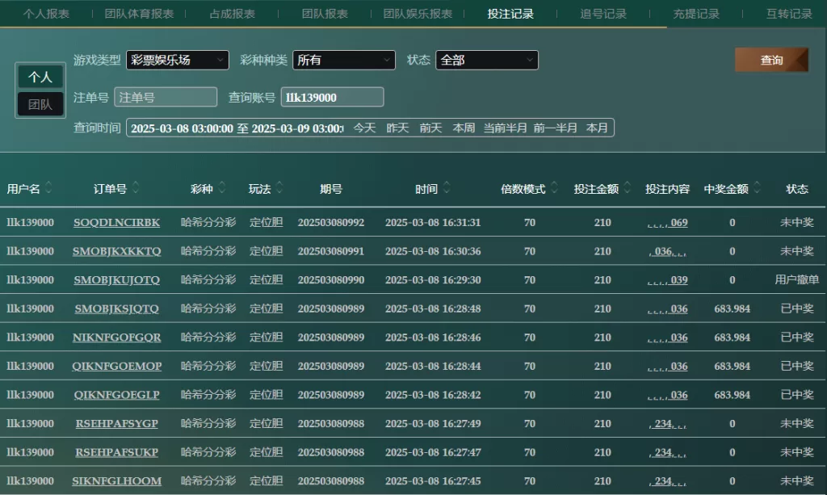
Task: Choose 昨天 quick date range
Action: tap(397, 128)
